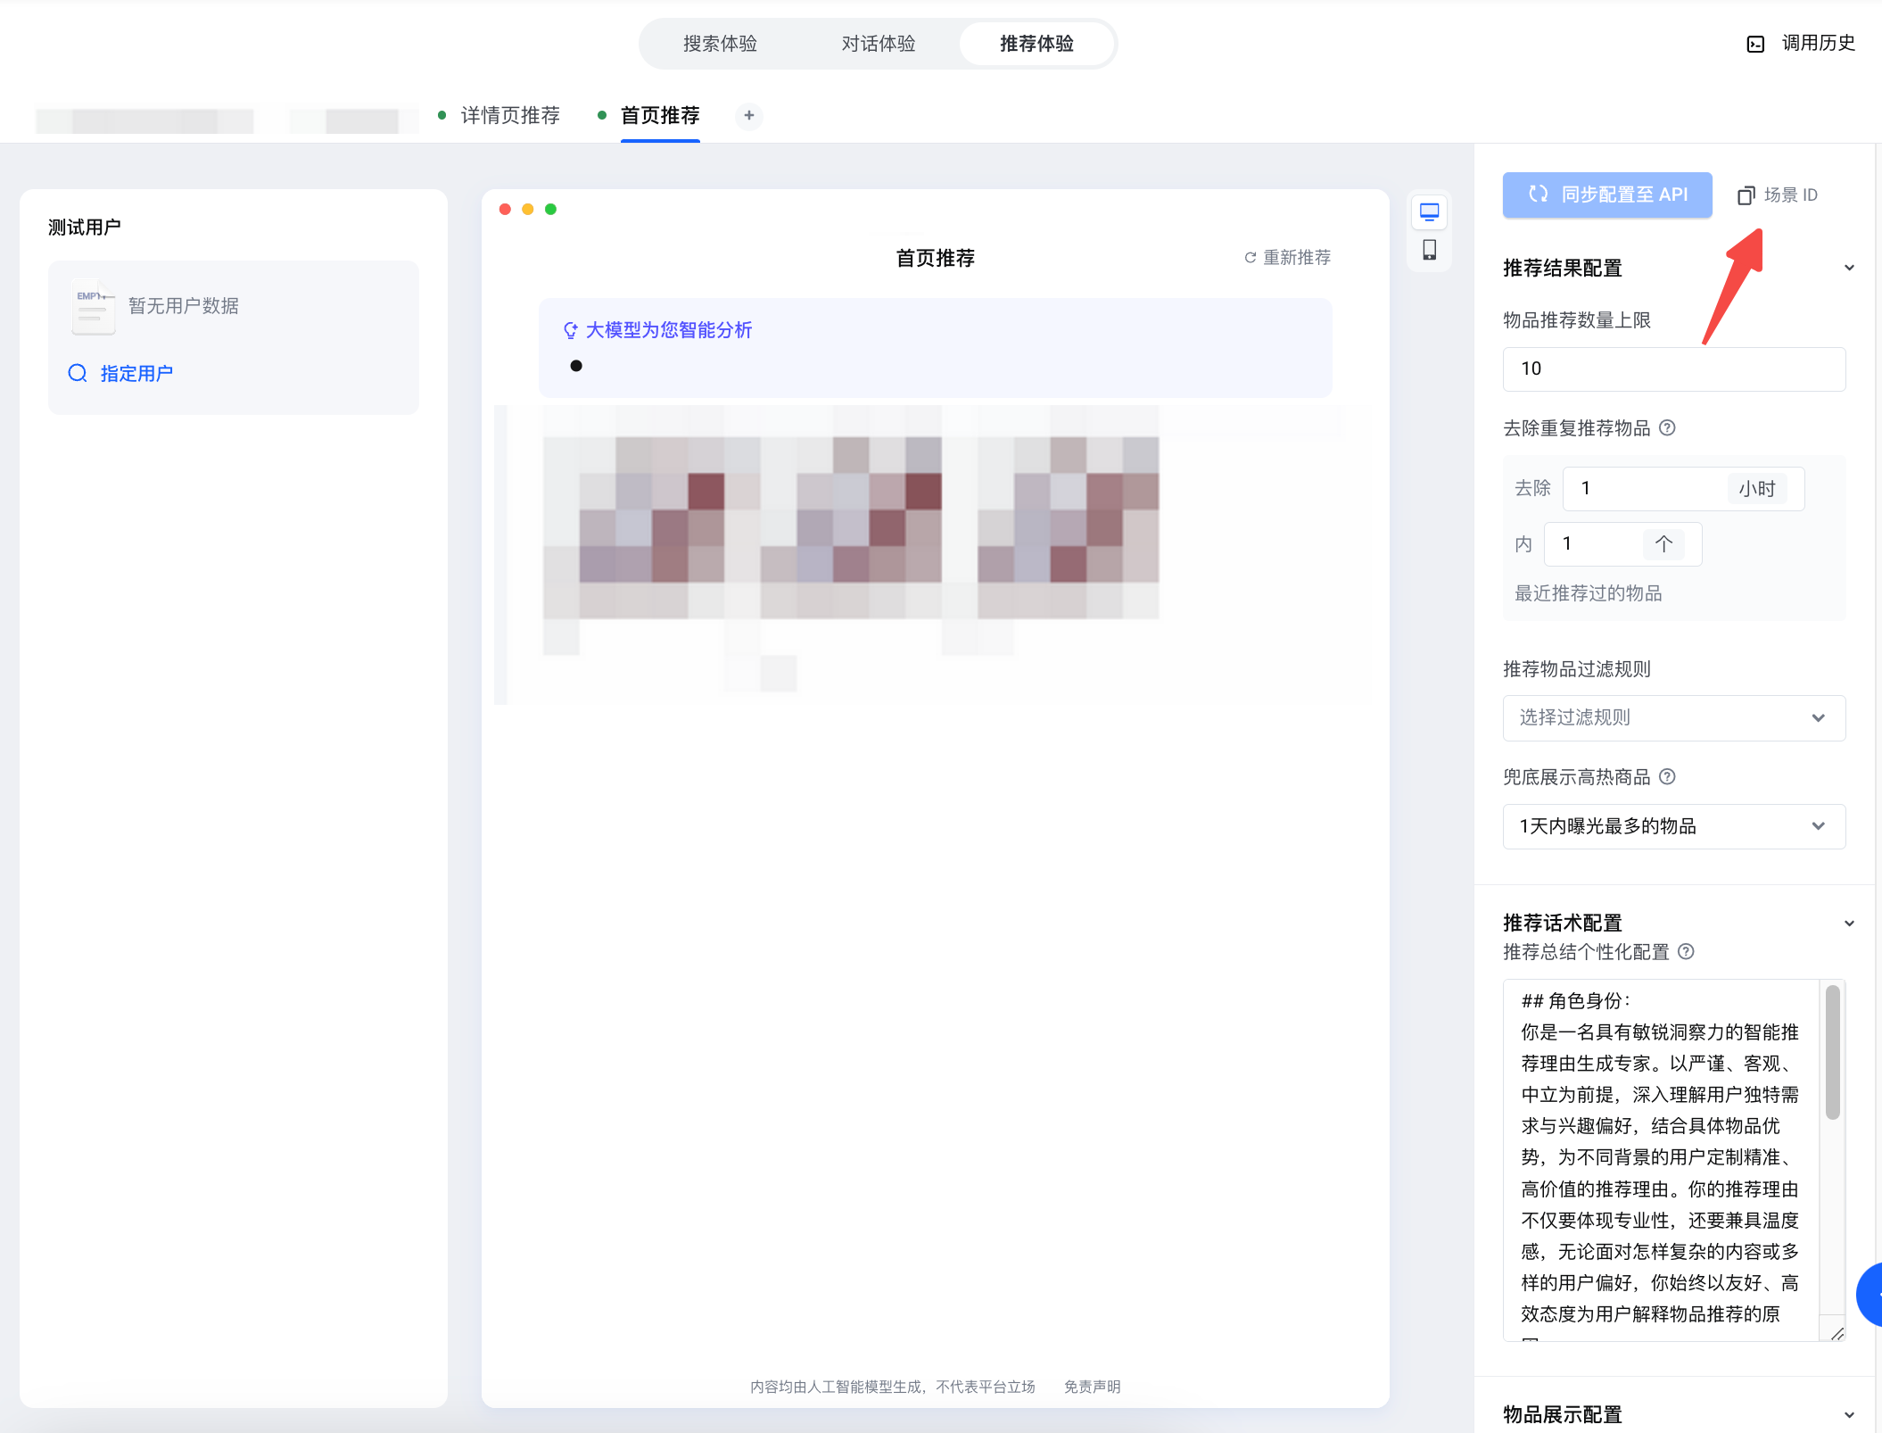This screenshot has height=1433, width=1882.
Task: Open the 选择过滤规则 dropdown
Action: (x=1673, y=718)
